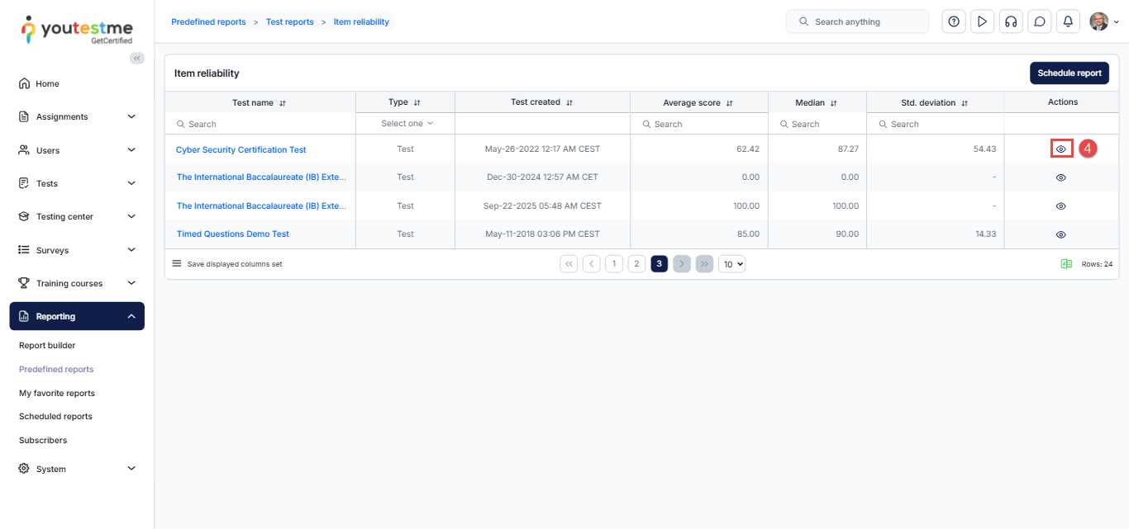Open Scheduled reports in sidebar

[x=55, y=417]
